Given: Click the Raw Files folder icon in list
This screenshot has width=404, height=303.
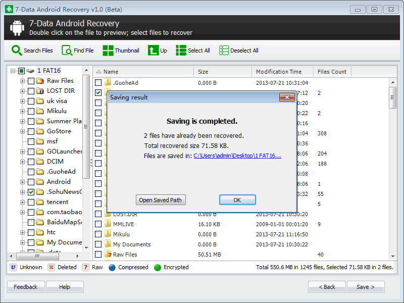Looking at the screenshot, I should point(108,255).
